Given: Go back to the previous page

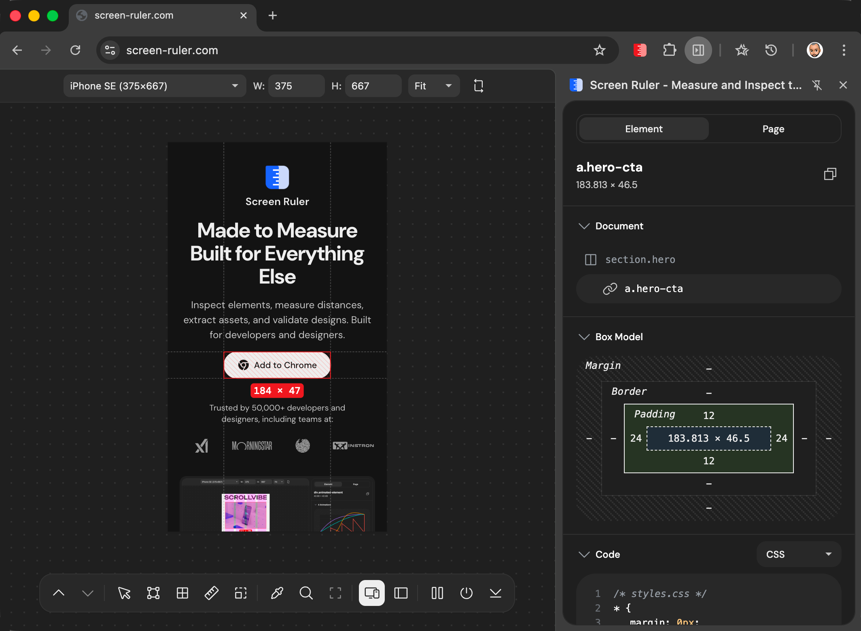Looking at the screenshot, I should 17,50.
